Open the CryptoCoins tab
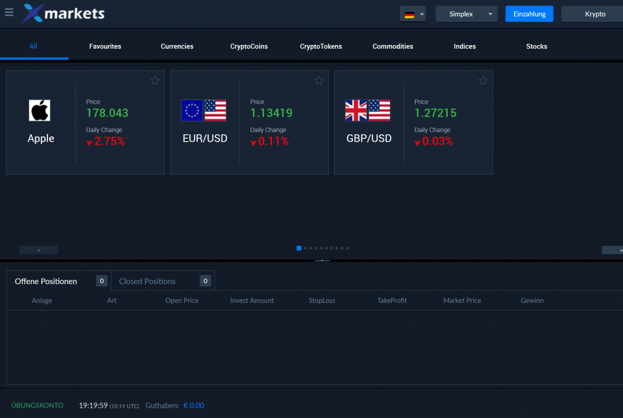This screenshot has height=418, width=623. pos(249,46)
